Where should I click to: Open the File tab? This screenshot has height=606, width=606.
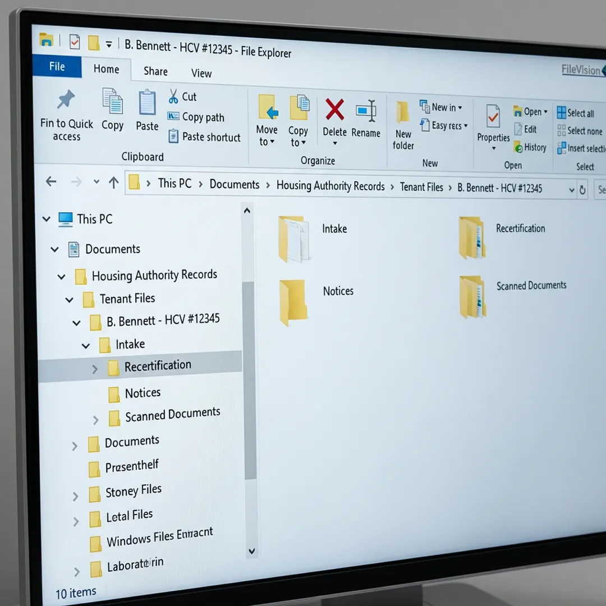coord(57,66)
